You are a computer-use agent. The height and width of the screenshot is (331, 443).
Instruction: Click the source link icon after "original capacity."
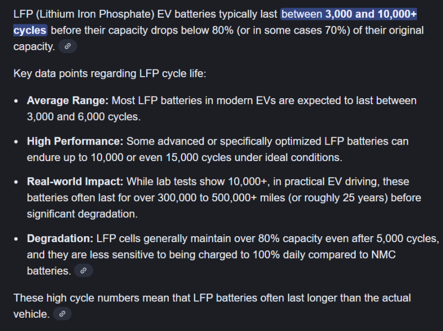coord(67,47)
